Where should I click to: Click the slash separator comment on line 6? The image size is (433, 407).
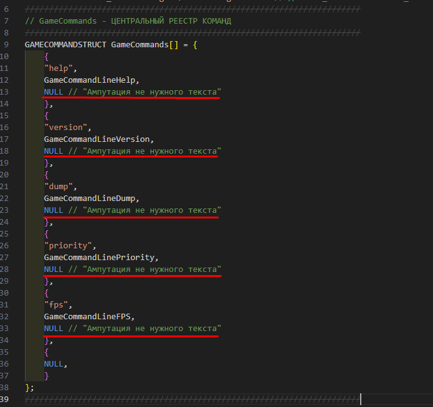pos(193,9)
